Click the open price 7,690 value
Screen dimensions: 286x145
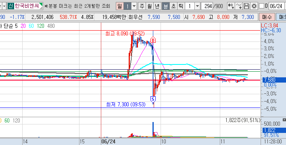click(198, 17)
